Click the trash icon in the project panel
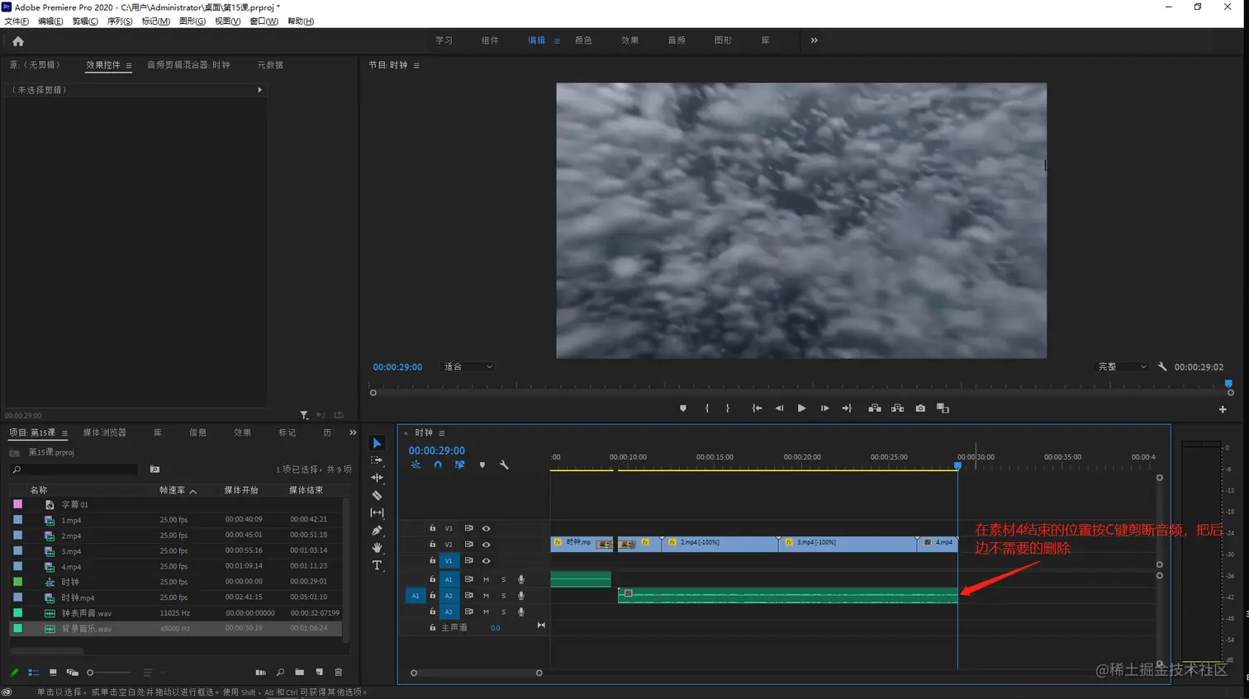The height and width of the screenshot is (699, 1249). [339, 673]
